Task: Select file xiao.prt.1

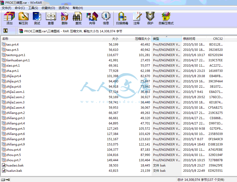Action: [x=13, y=66]
